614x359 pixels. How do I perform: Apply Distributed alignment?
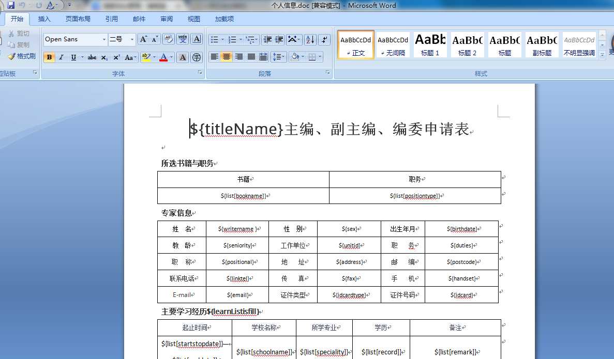[x=263, y=57]
